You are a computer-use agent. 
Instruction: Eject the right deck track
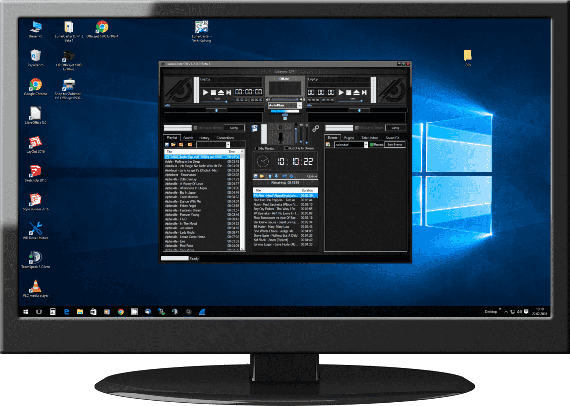(x=356, y=92)
